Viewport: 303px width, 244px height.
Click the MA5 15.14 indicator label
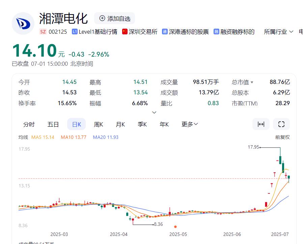pos(43,137)
